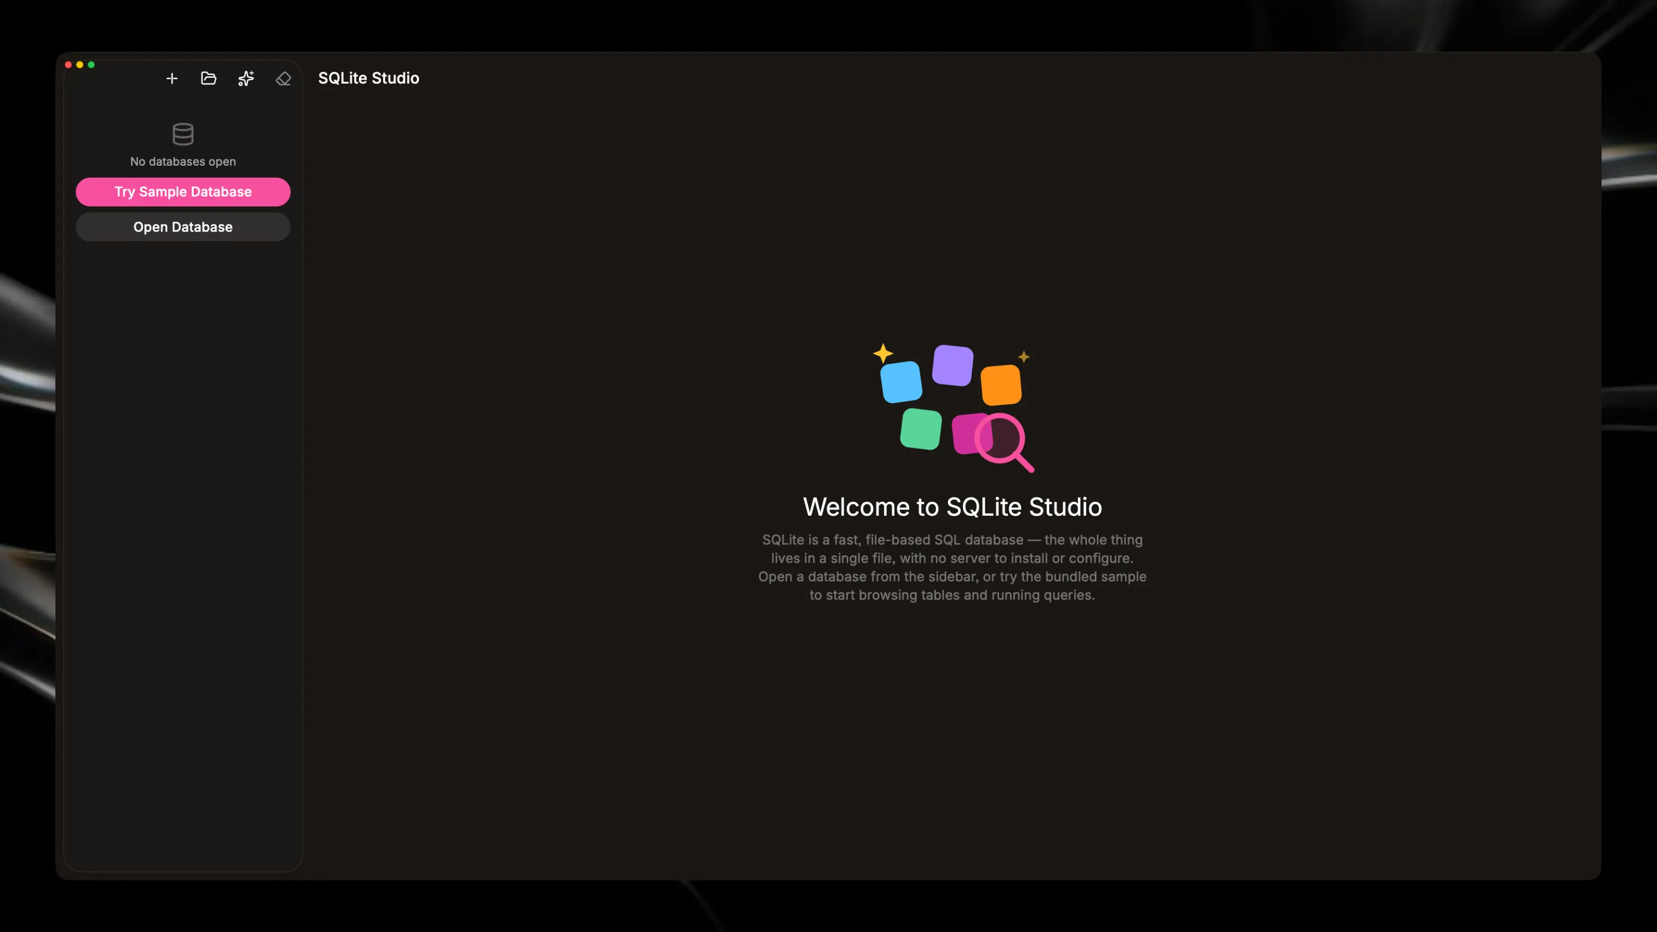Click the yellow minimize window button

[80, 65]
